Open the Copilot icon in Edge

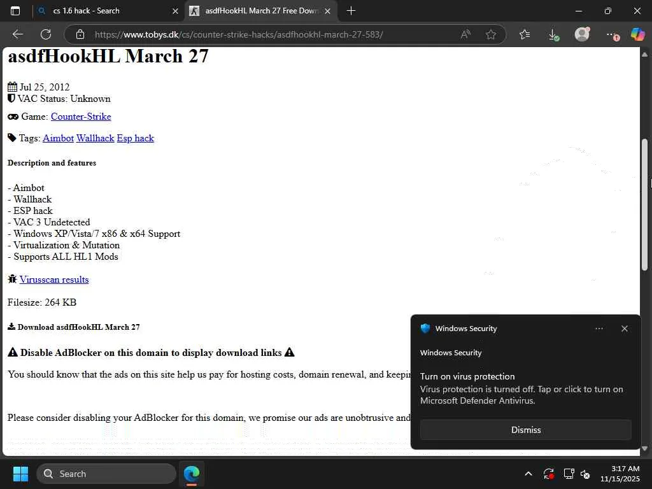(637, 34)
